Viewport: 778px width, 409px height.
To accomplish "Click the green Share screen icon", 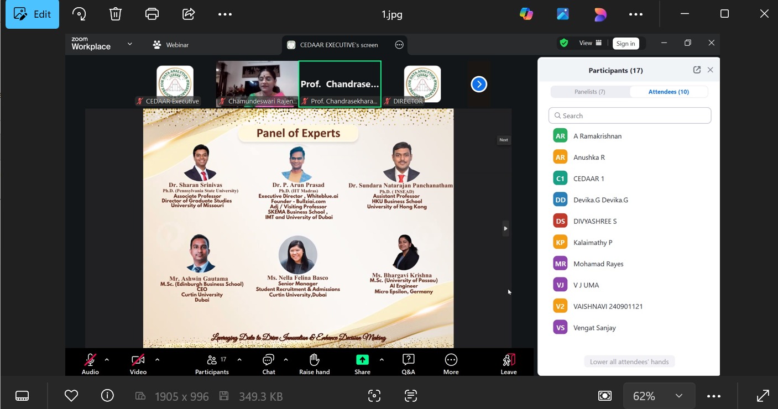I will click(362, 360).
